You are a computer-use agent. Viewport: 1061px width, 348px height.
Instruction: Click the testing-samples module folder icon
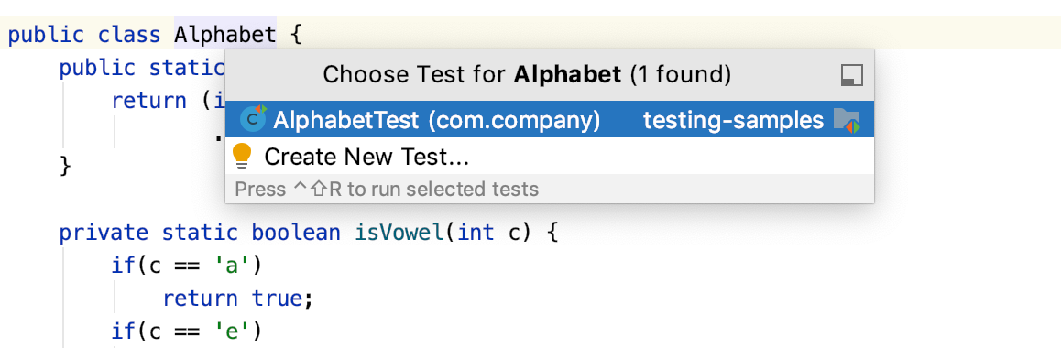(x=847, y=120)
